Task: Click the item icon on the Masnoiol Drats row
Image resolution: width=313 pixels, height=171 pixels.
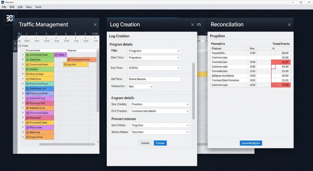Action: (x=27, y=108)
